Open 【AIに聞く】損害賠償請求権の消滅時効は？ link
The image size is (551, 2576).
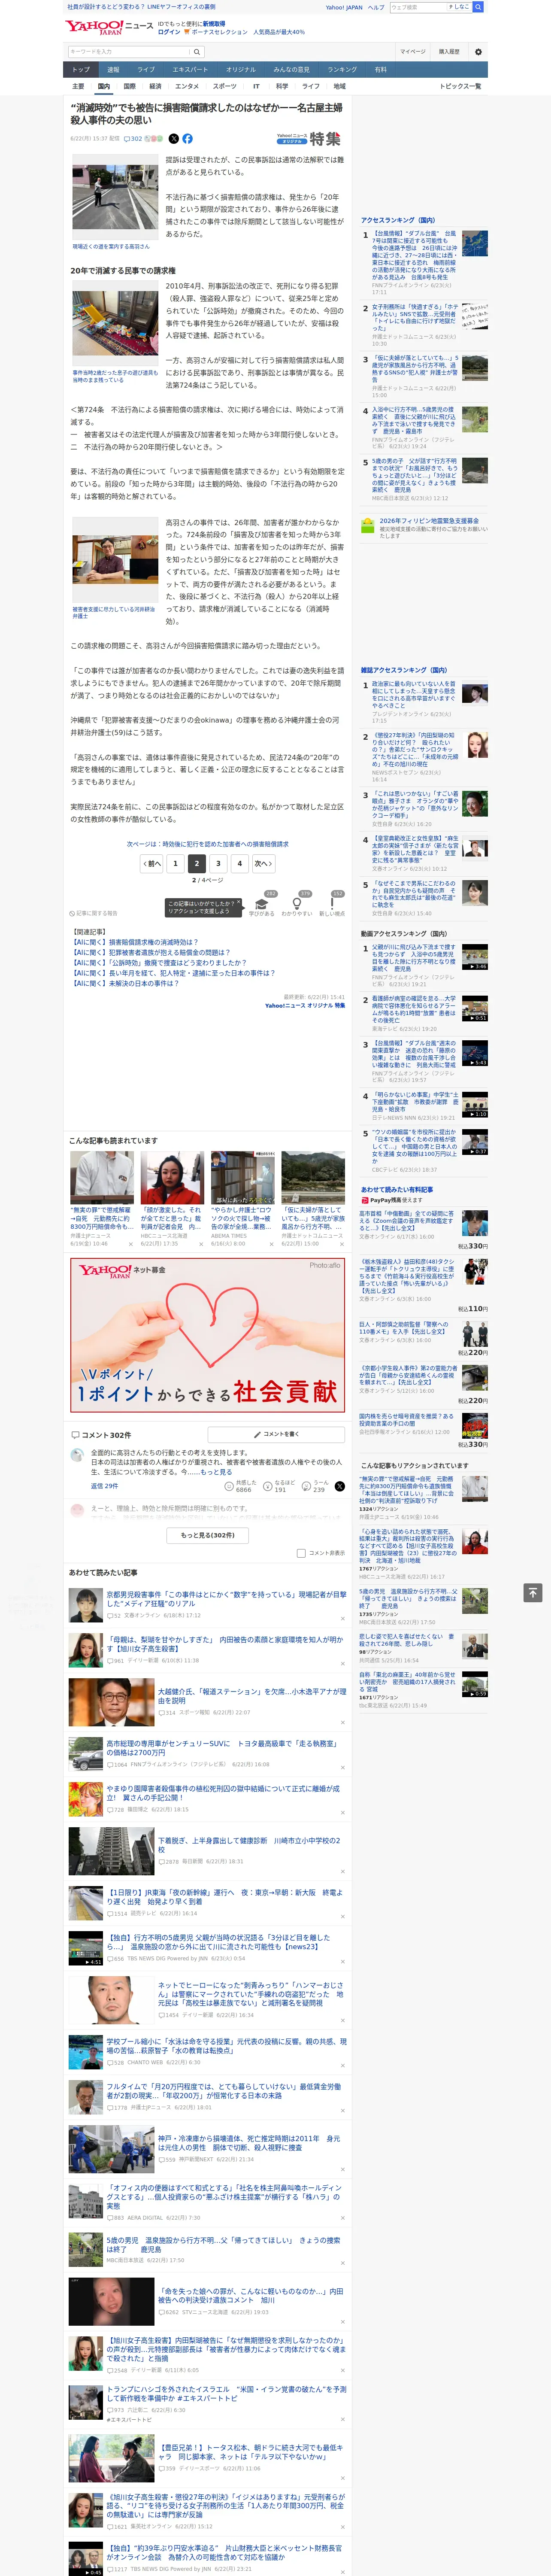135,942
